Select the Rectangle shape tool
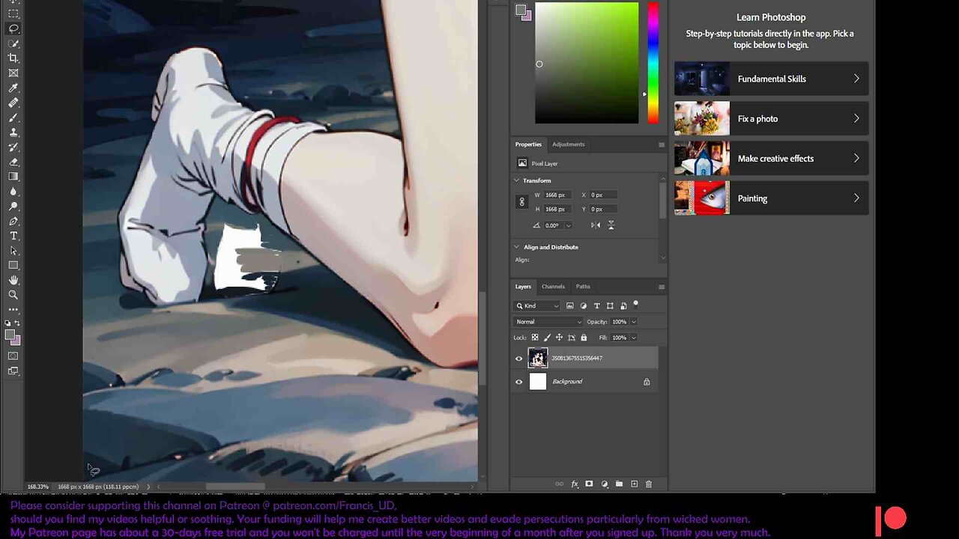 click(13, 266)
